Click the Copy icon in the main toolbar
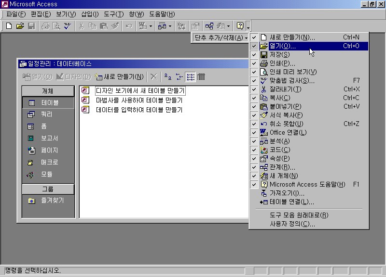Screen dimensions: 386x277 (x=92, y=26)
